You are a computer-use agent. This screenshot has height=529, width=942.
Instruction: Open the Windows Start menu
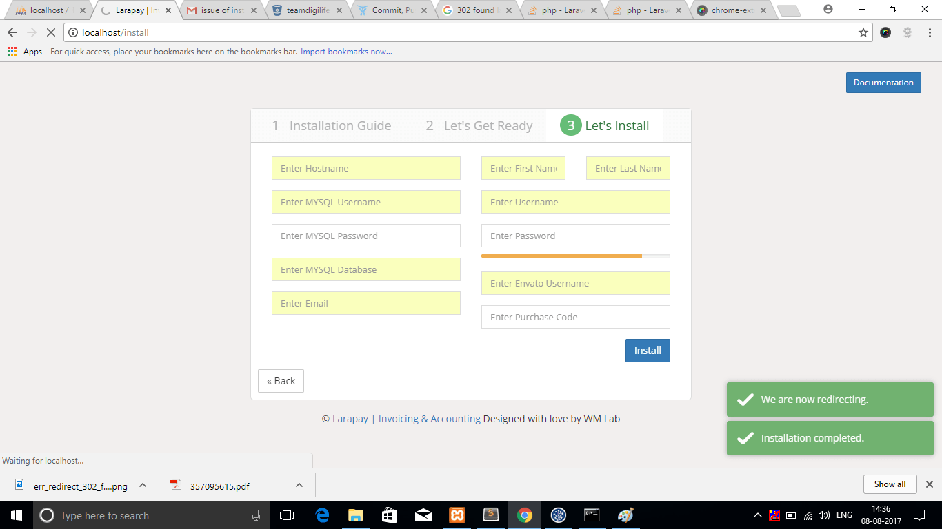click(x=15, y=515)
